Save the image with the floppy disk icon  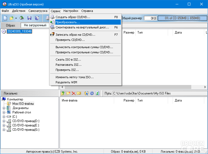(x=29, y=18)
